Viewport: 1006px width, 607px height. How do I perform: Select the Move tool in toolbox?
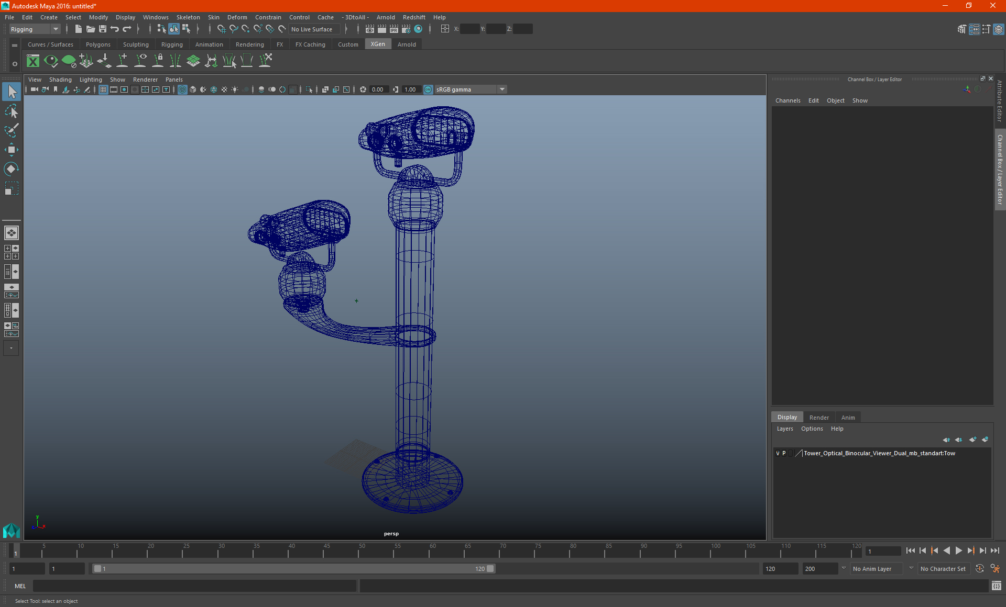pos(11,150)
